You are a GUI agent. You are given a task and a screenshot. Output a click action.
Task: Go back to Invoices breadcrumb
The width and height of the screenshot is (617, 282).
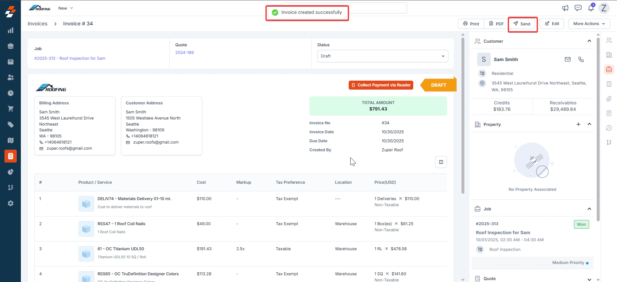(37, 24)
